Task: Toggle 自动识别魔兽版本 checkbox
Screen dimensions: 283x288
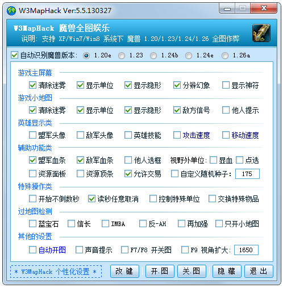Action: click(14, 55)
